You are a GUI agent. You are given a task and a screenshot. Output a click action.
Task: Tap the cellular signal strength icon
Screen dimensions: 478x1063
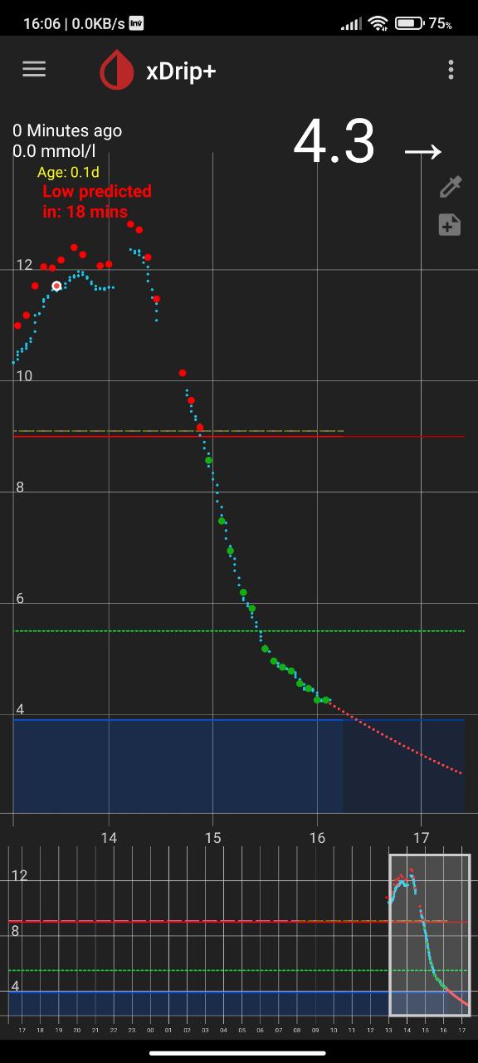(x=352, y=24)
